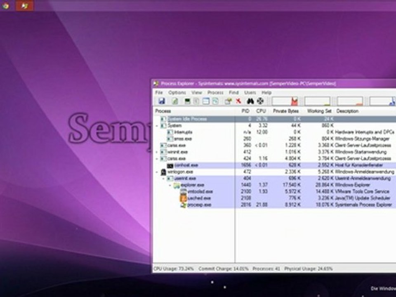Click the jusched.exe Java icon

(183, 198)
